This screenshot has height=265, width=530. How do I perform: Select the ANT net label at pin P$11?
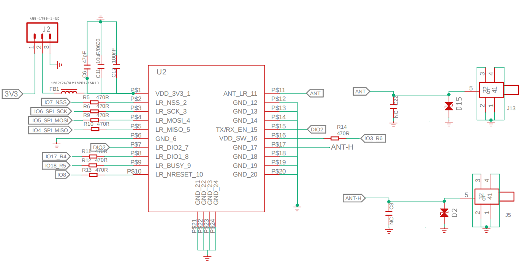point(315,93)
